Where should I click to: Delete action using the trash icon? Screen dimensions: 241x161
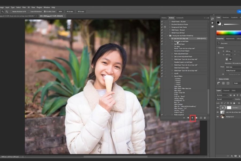tap(205, 118)
